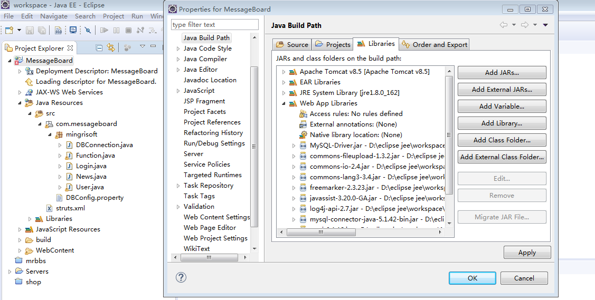595x300 pixels.
Task: Switch to the Projects tab
Action: (x=333, y=44)
